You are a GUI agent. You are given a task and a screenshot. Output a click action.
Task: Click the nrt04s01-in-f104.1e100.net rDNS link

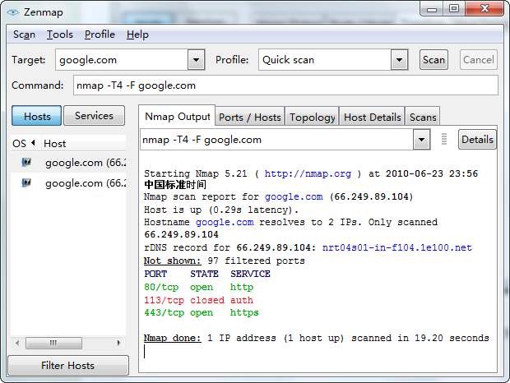(396, 247)
